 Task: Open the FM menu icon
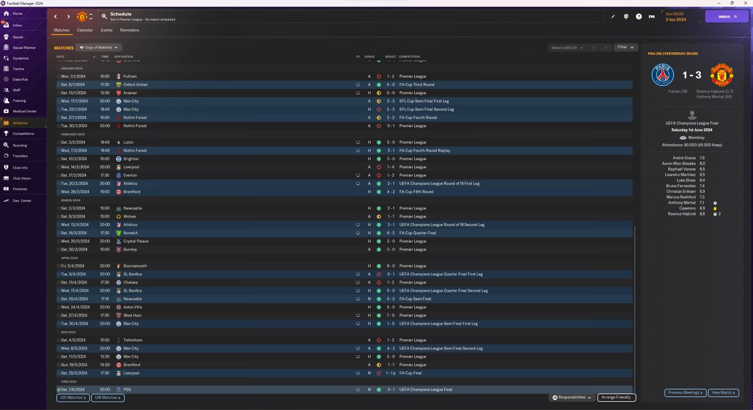[651, 16]
